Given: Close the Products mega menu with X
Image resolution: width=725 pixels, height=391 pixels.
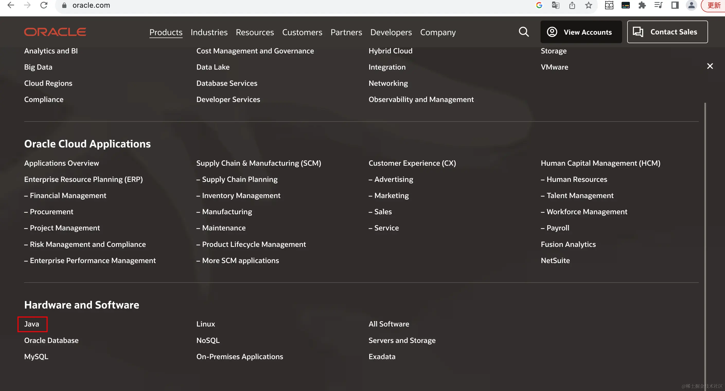Looking at the screenshot, I should 710,66.
